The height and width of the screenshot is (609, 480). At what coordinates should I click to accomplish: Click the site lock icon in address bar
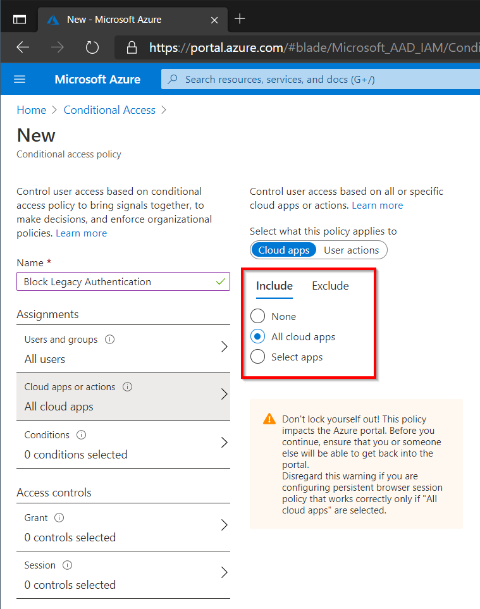(132, 47)
